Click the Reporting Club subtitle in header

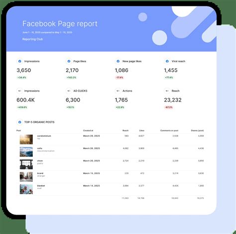coord(32,39)
